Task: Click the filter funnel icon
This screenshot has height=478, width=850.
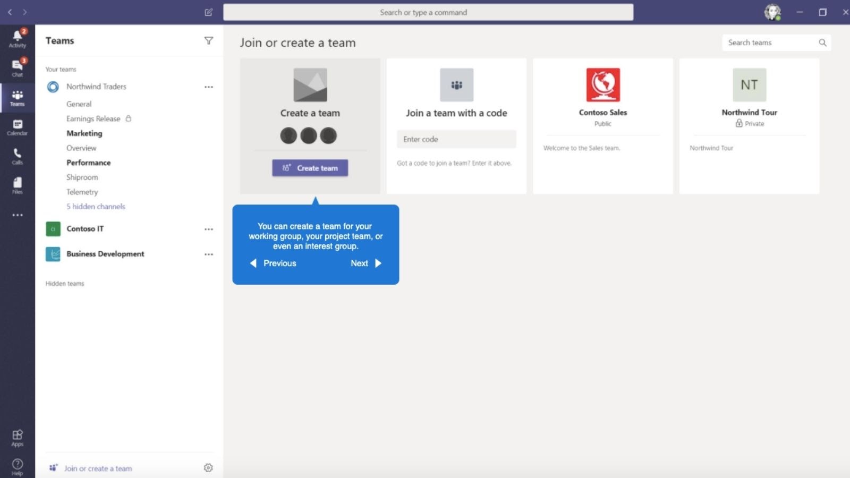Action: point(209,41)
